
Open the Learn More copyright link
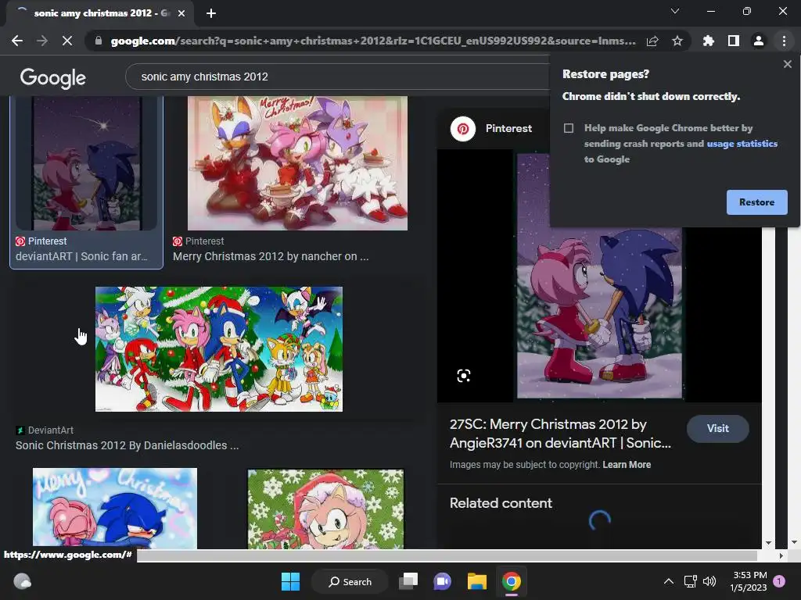(627, 465)
